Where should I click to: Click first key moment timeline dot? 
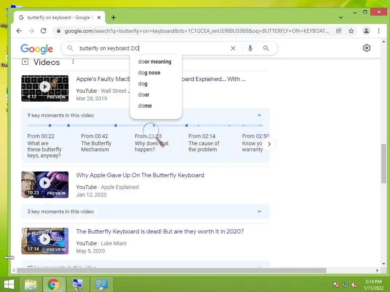[50, 125]
